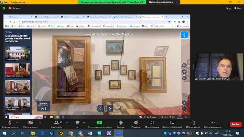Open Настройки просмотра dropdown

point(163,2)
